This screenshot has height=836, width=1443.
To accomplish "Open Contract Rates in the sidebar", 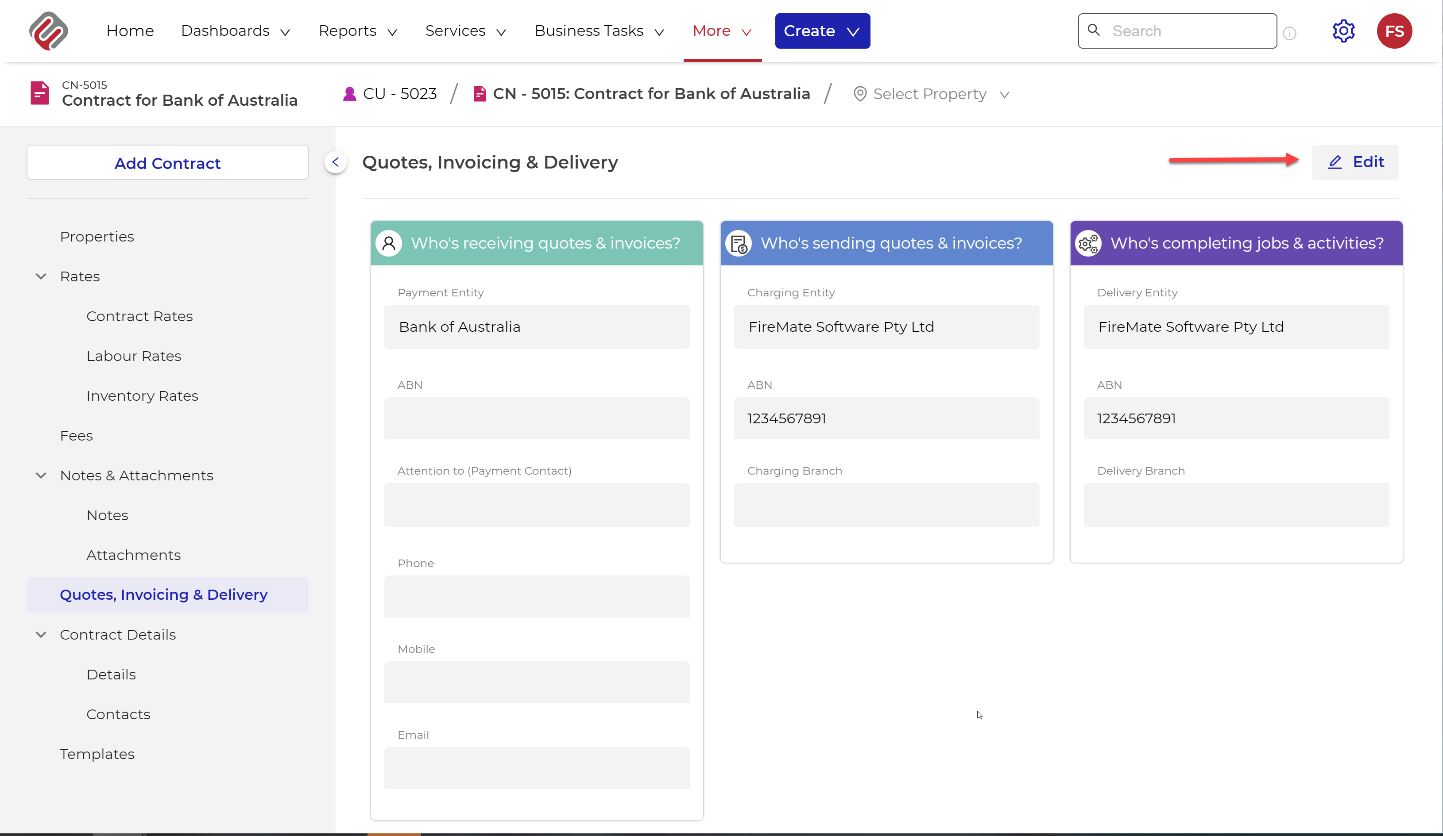I will [x=139, y=316].
